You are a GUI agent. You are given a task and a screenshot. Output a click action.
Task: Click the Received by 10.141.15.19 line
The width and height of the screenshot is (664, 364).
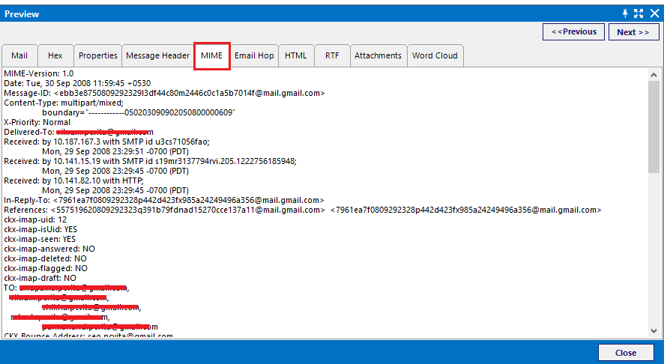[151, 161]
